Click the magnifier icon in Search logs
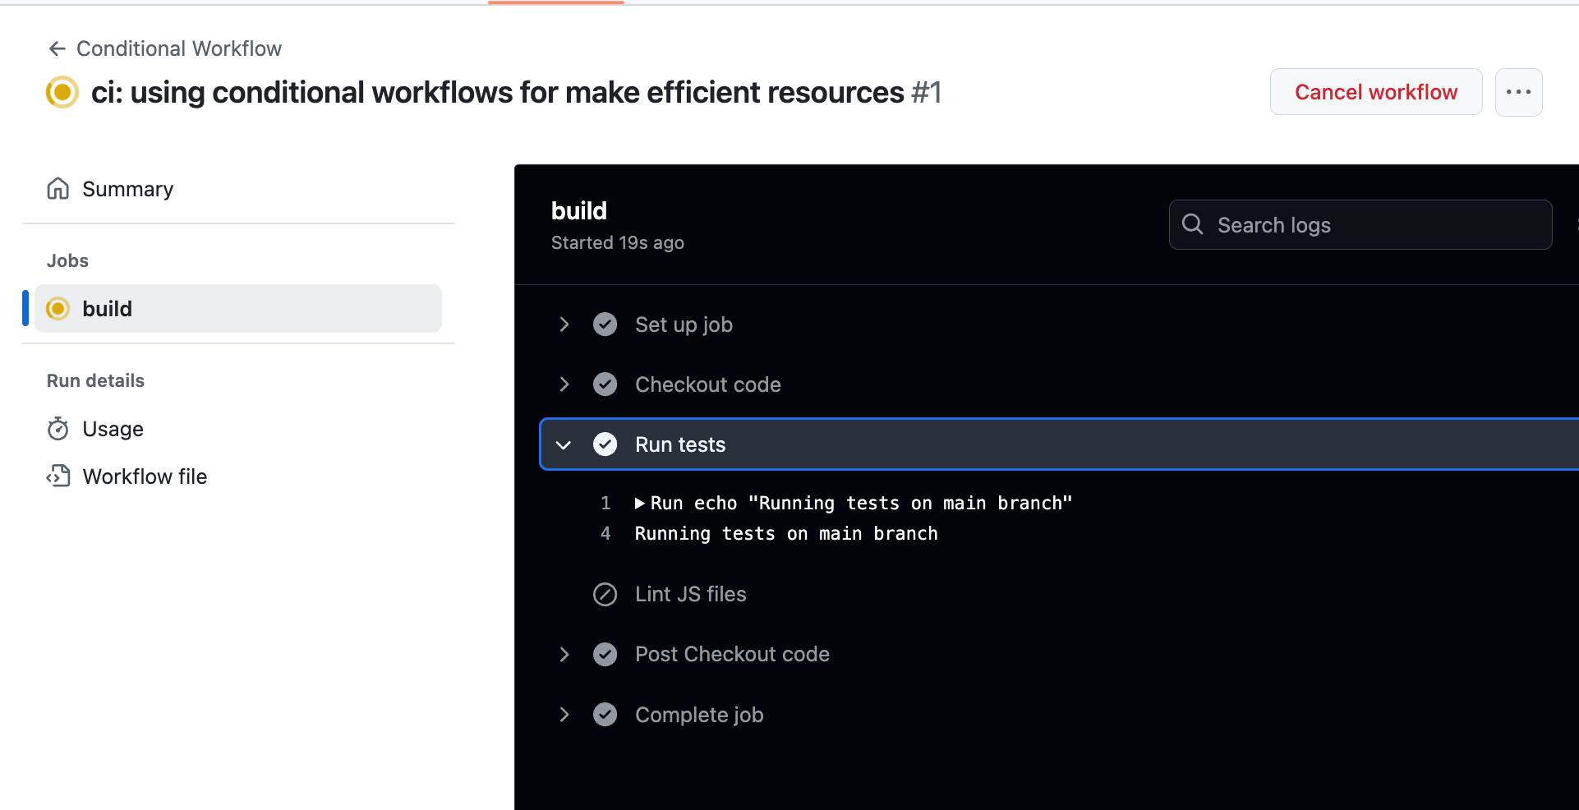The width and height of the screenshot is (1579, 810). 1192,224
